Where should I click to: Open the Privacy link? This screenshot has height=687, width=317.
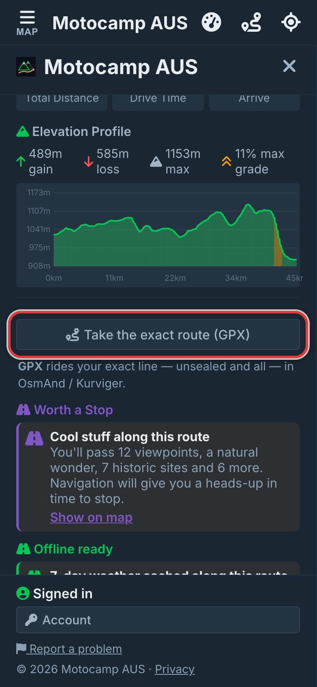pyautogui.click(x=175, y=669)
